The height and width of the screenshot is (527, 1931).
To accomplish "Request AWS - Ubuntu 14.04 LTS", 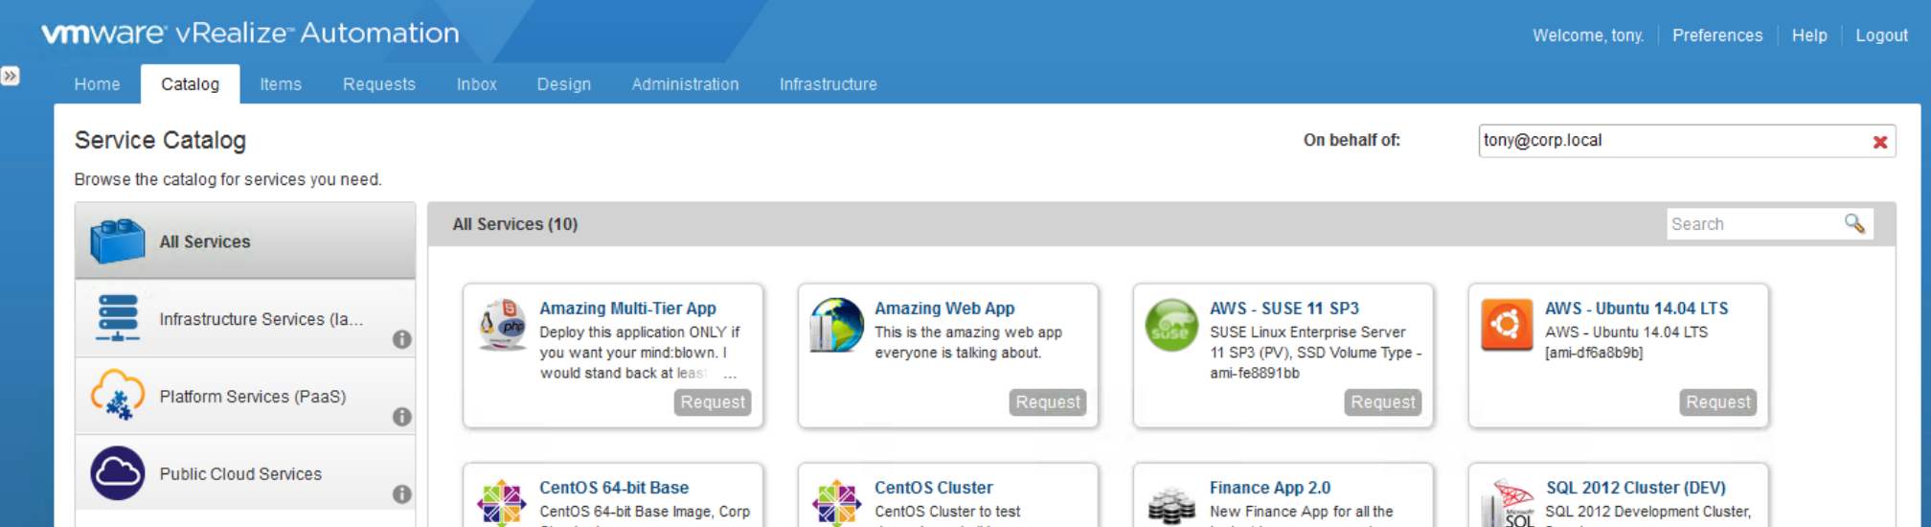I will 1718,402.
